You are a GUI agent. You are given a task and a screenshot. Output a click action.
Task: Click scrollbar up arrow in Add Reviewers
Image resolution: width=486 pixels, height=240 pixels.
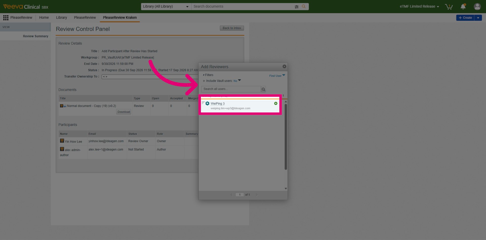[286, 102]
